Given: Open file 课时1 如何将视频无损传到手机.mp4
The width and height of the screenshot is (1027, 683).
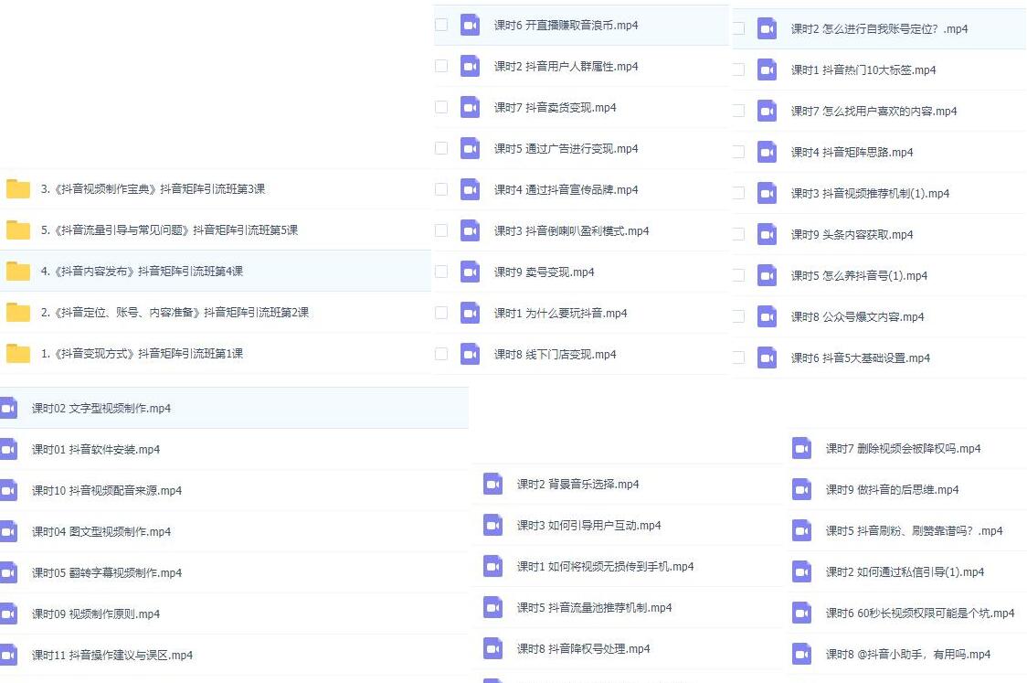Looking at the screenshot, I should click(x=605, y=567).
